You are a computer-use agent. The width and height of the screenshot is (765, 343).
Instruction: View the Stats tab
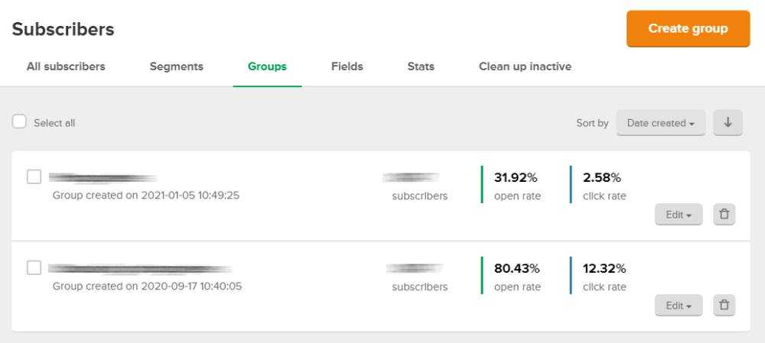421,66
